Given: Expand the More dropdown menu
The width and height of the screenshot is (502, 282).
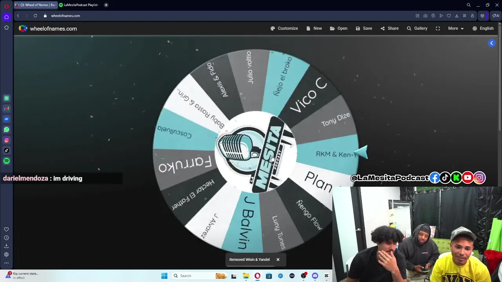Looking at the screenshot, I should [x=456, y=28].
